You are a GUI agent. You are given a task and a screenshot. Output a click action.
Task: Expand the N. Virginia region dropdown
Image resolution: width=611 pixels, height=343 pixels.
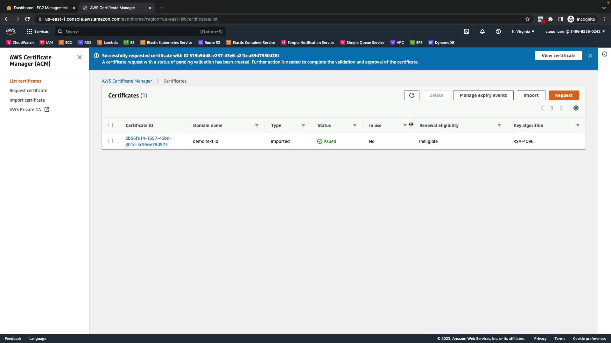point(523,31)
